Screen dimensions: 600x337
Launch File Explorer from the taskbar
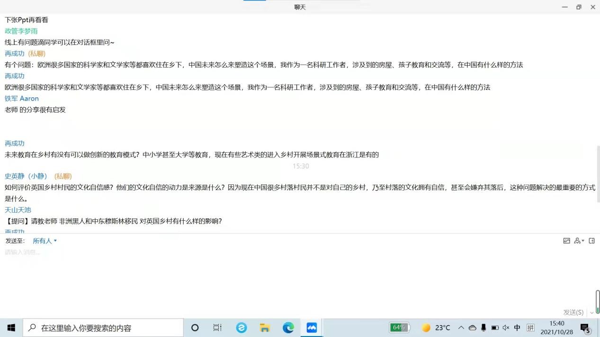265,328
